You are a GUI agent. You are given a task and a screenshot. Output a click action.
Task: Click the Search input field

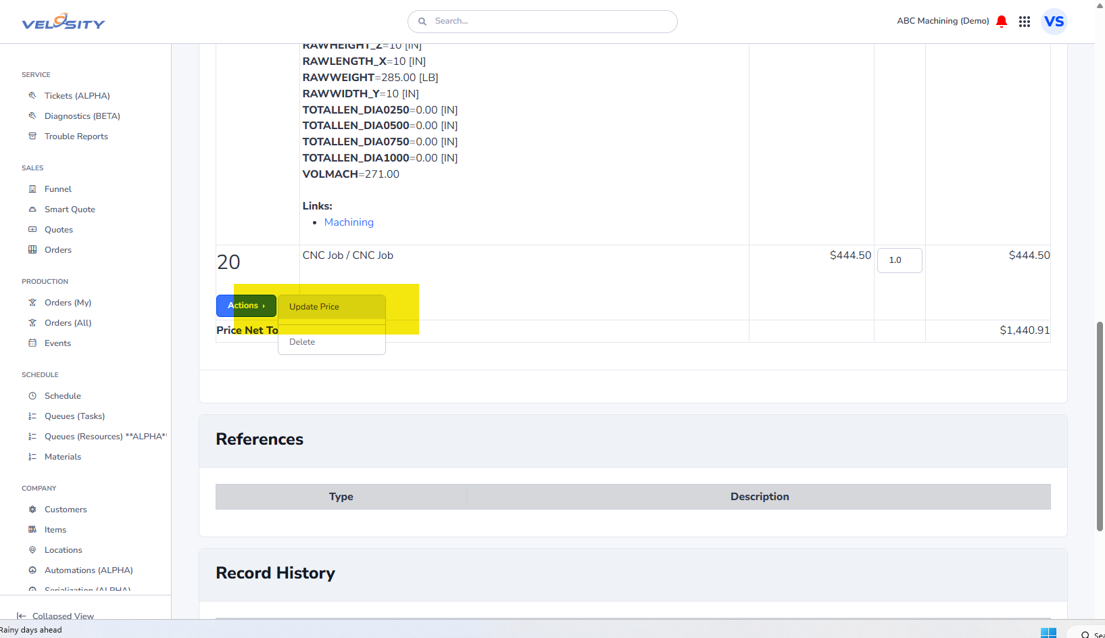(543, 22)
